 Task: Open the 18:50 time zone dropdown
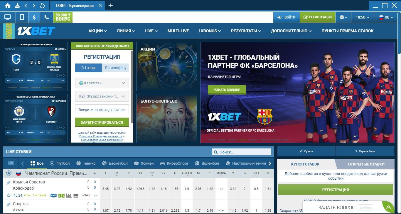click(363, 17)
